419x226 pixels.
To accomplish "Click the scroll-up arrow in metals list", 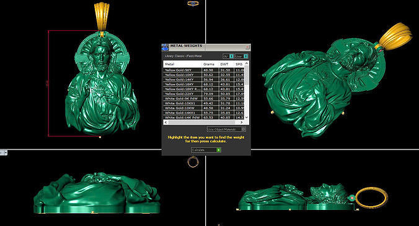I will 247,64.
